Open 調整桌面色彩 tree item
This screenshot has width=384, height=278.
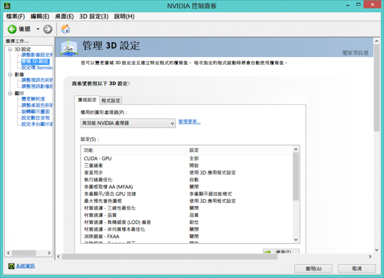point(37,105)
